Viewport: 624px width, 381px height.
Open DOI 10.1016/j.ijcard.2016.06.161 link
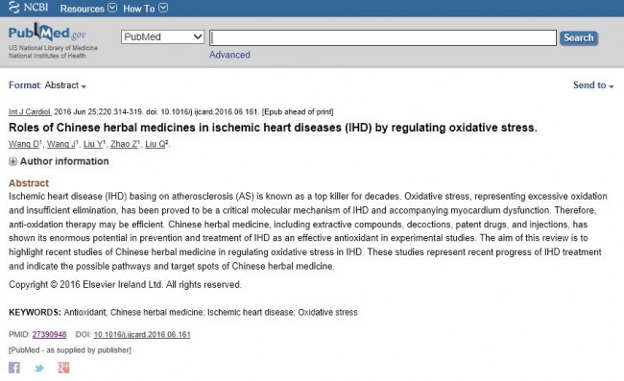(142, 335)
